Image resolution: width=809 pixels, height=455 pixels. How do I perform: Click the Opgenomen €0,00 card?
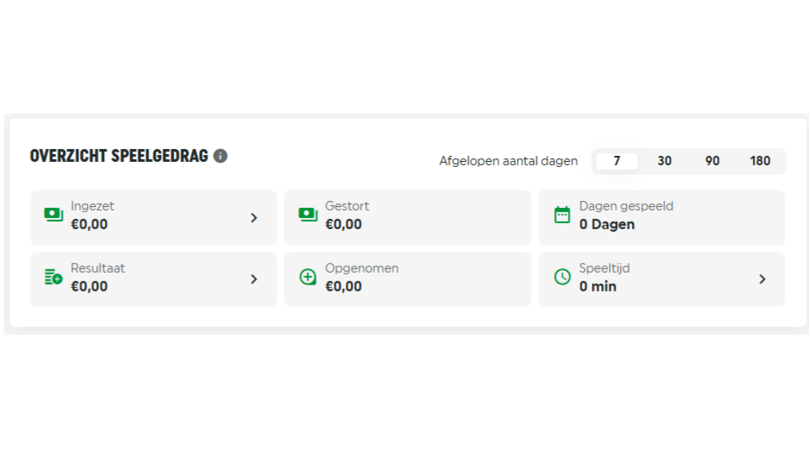pos(407,279)
